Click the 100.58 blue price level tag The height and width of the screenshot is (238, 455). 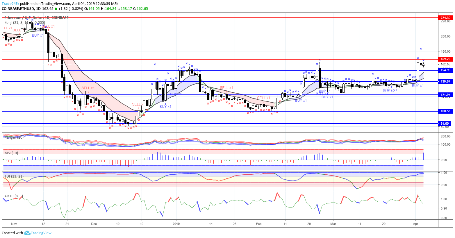pyautogui.click(x=445, y=111)
